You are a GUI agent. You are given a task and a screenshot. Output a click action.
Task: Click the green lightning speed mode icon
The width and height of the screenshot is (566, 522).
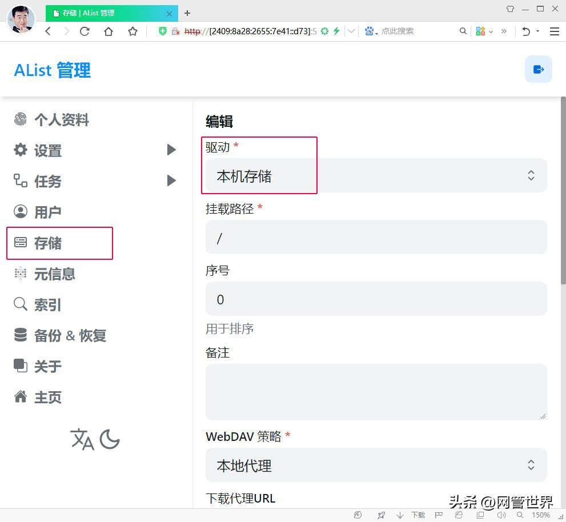pyautogui.click(x=336, y=31)
